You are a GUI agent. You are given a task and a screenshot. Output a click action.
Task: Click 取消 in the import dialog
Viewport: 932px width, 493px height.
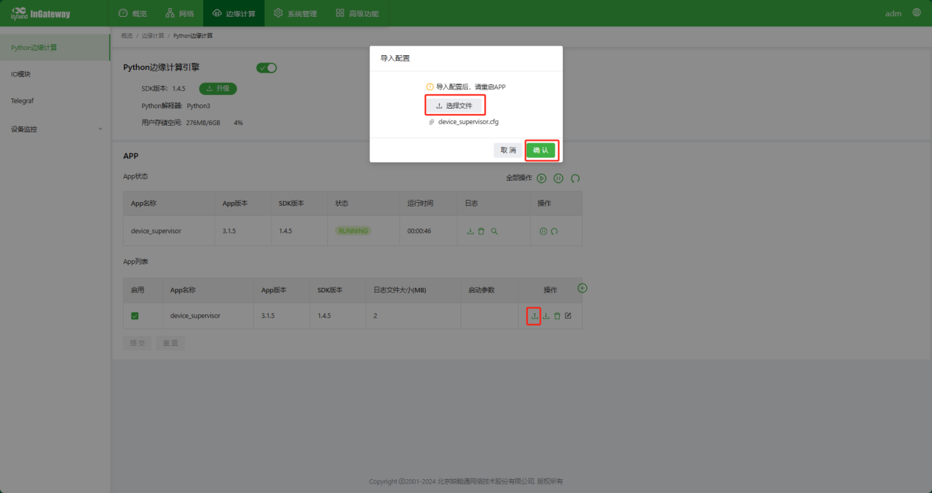point(508,150)
